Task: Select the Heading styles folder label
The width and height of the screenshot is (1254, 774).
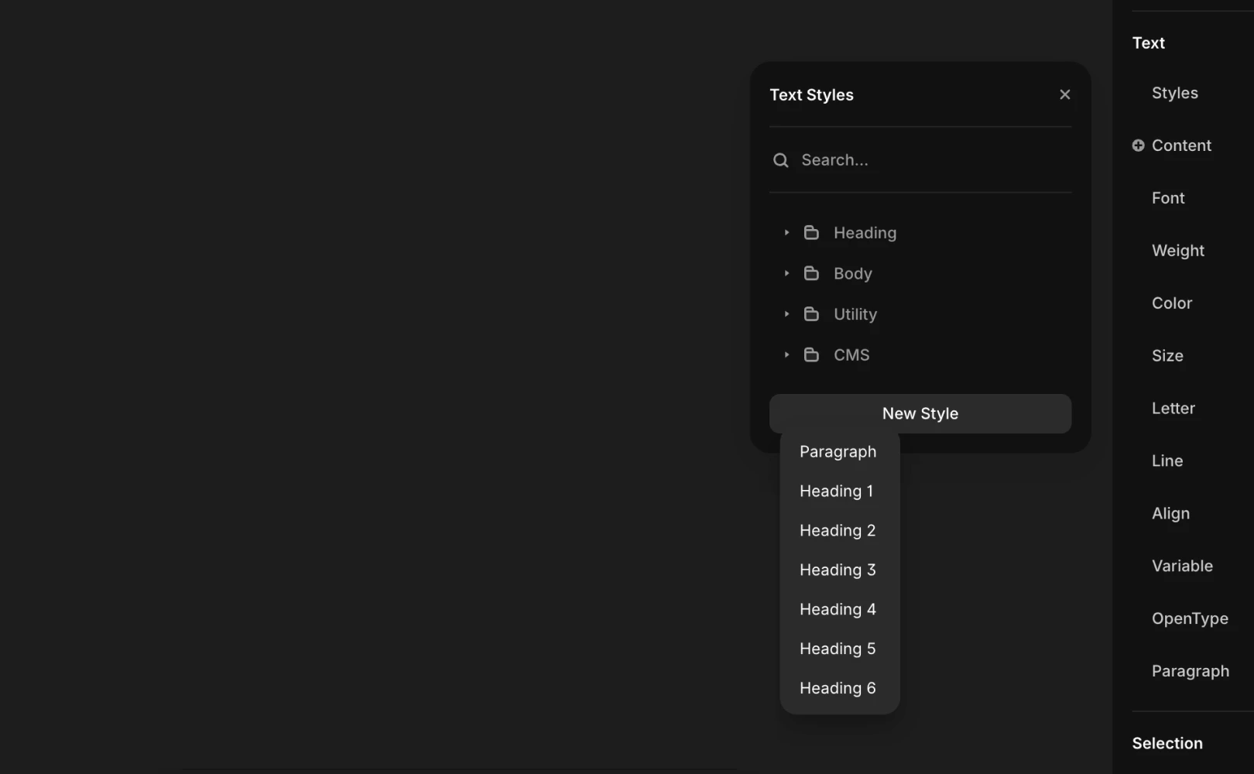Action: click(x=865, y=233)
